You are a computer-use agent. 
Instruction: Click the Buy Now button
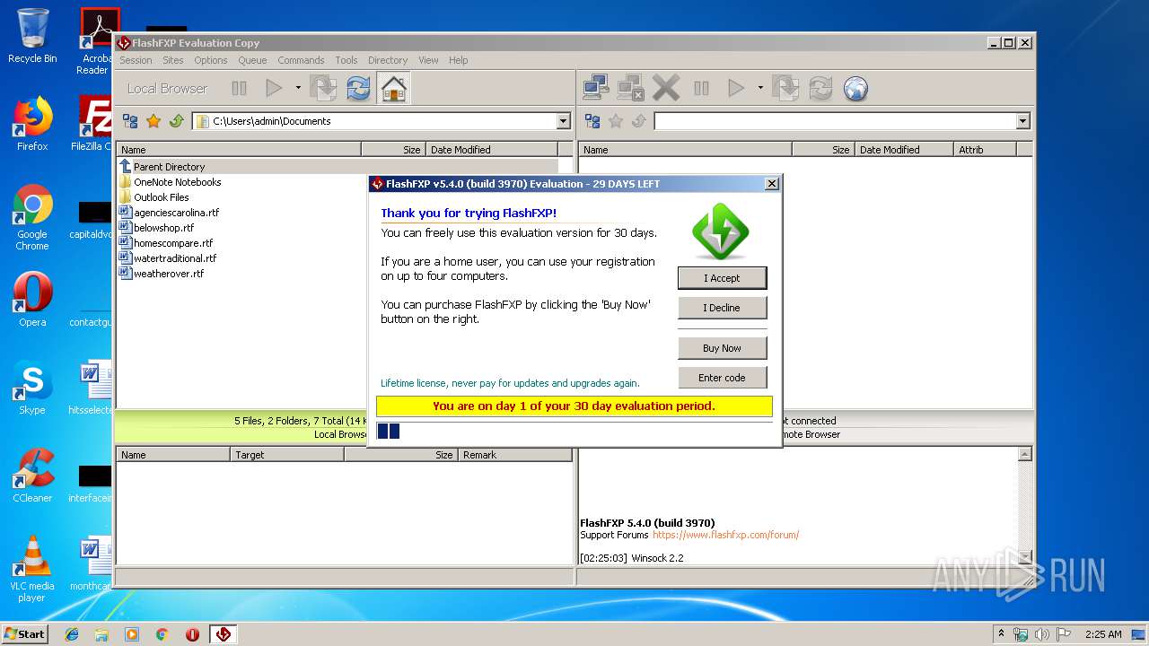point(722,348)
